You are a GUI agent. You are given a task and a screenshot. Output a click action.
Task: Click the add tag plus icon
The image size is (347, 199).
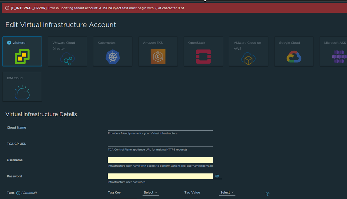pyautogui.click(x=268, y=194)
